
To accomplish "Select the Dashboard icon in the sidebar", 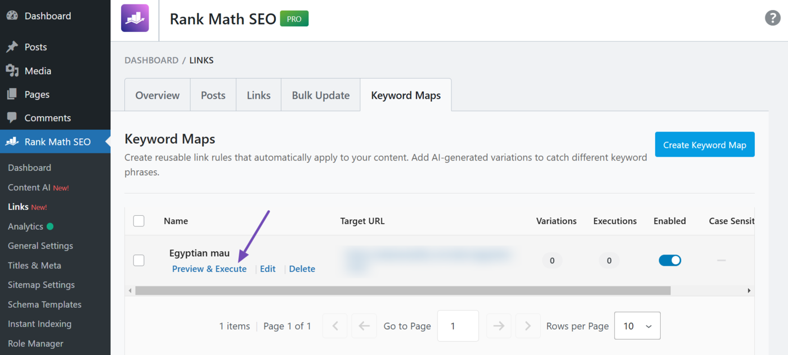I will pyautogui.click(x=12, y=16).
